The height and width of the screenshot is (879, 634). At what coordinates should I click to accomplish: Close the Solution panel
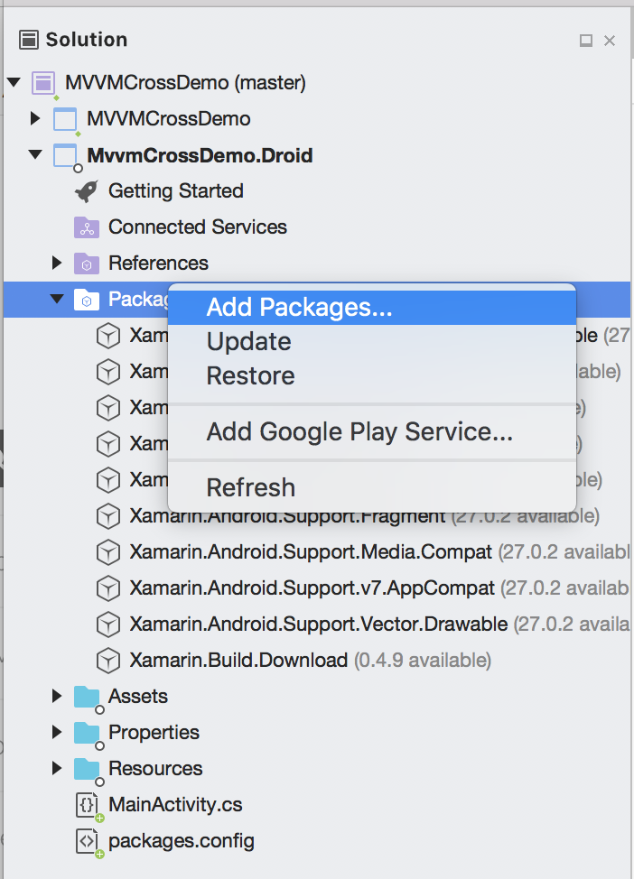tap(610, 41)
